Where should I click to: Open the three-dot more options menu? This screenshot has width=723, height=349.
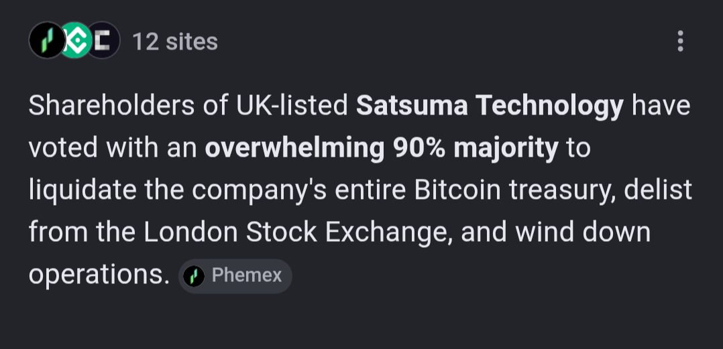click(x=680, y=41)
